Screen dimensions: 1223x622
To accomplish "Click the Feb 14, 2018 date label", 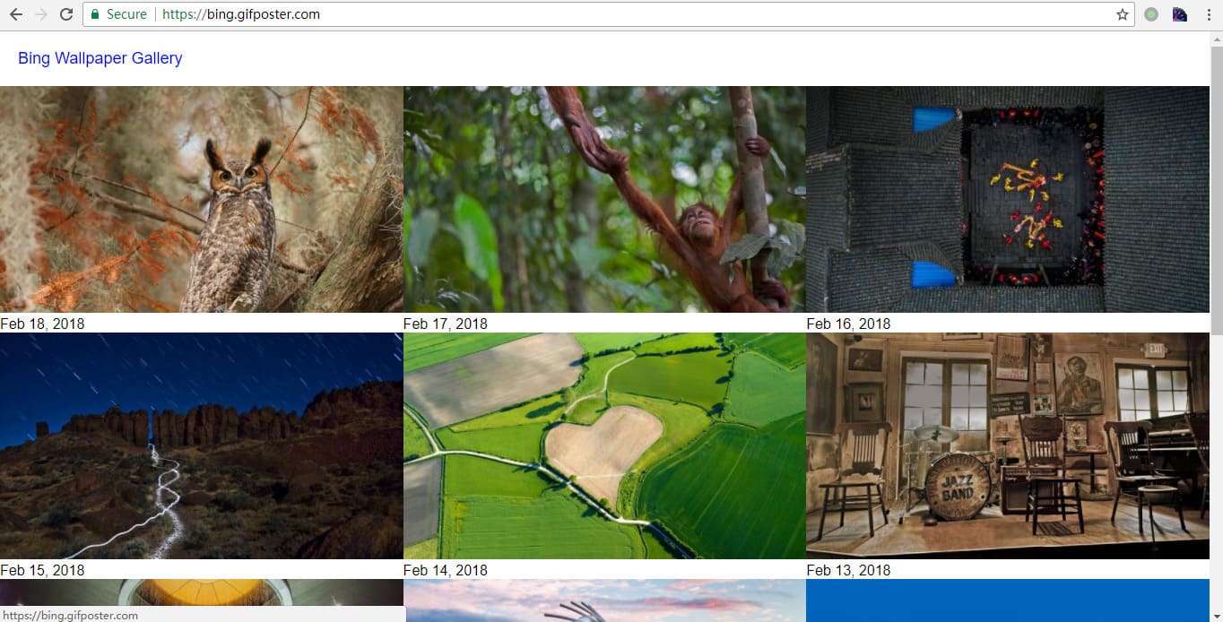I will [445, 570].
